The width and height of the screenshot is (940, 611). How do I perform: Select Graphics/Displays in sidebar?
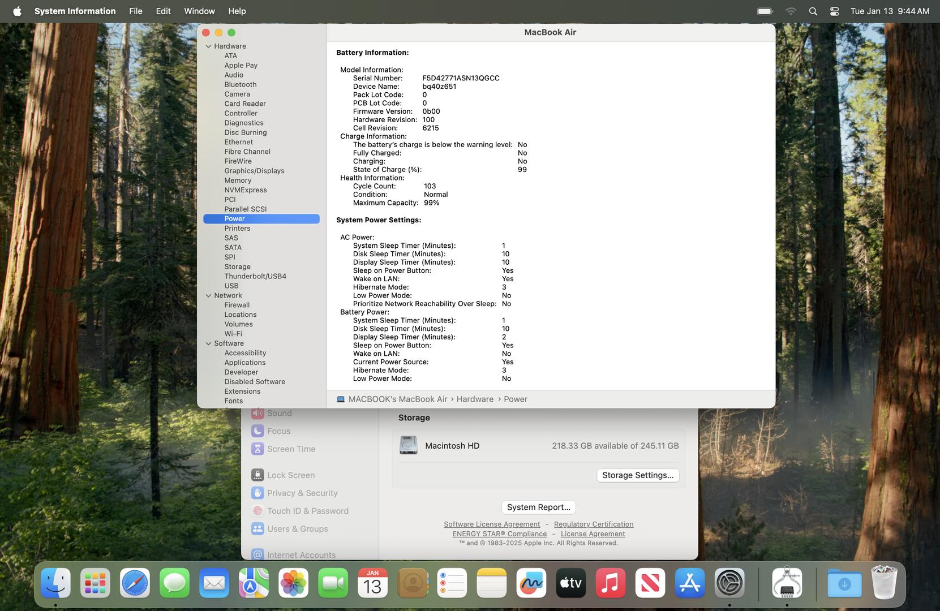(x=254, y=171)
